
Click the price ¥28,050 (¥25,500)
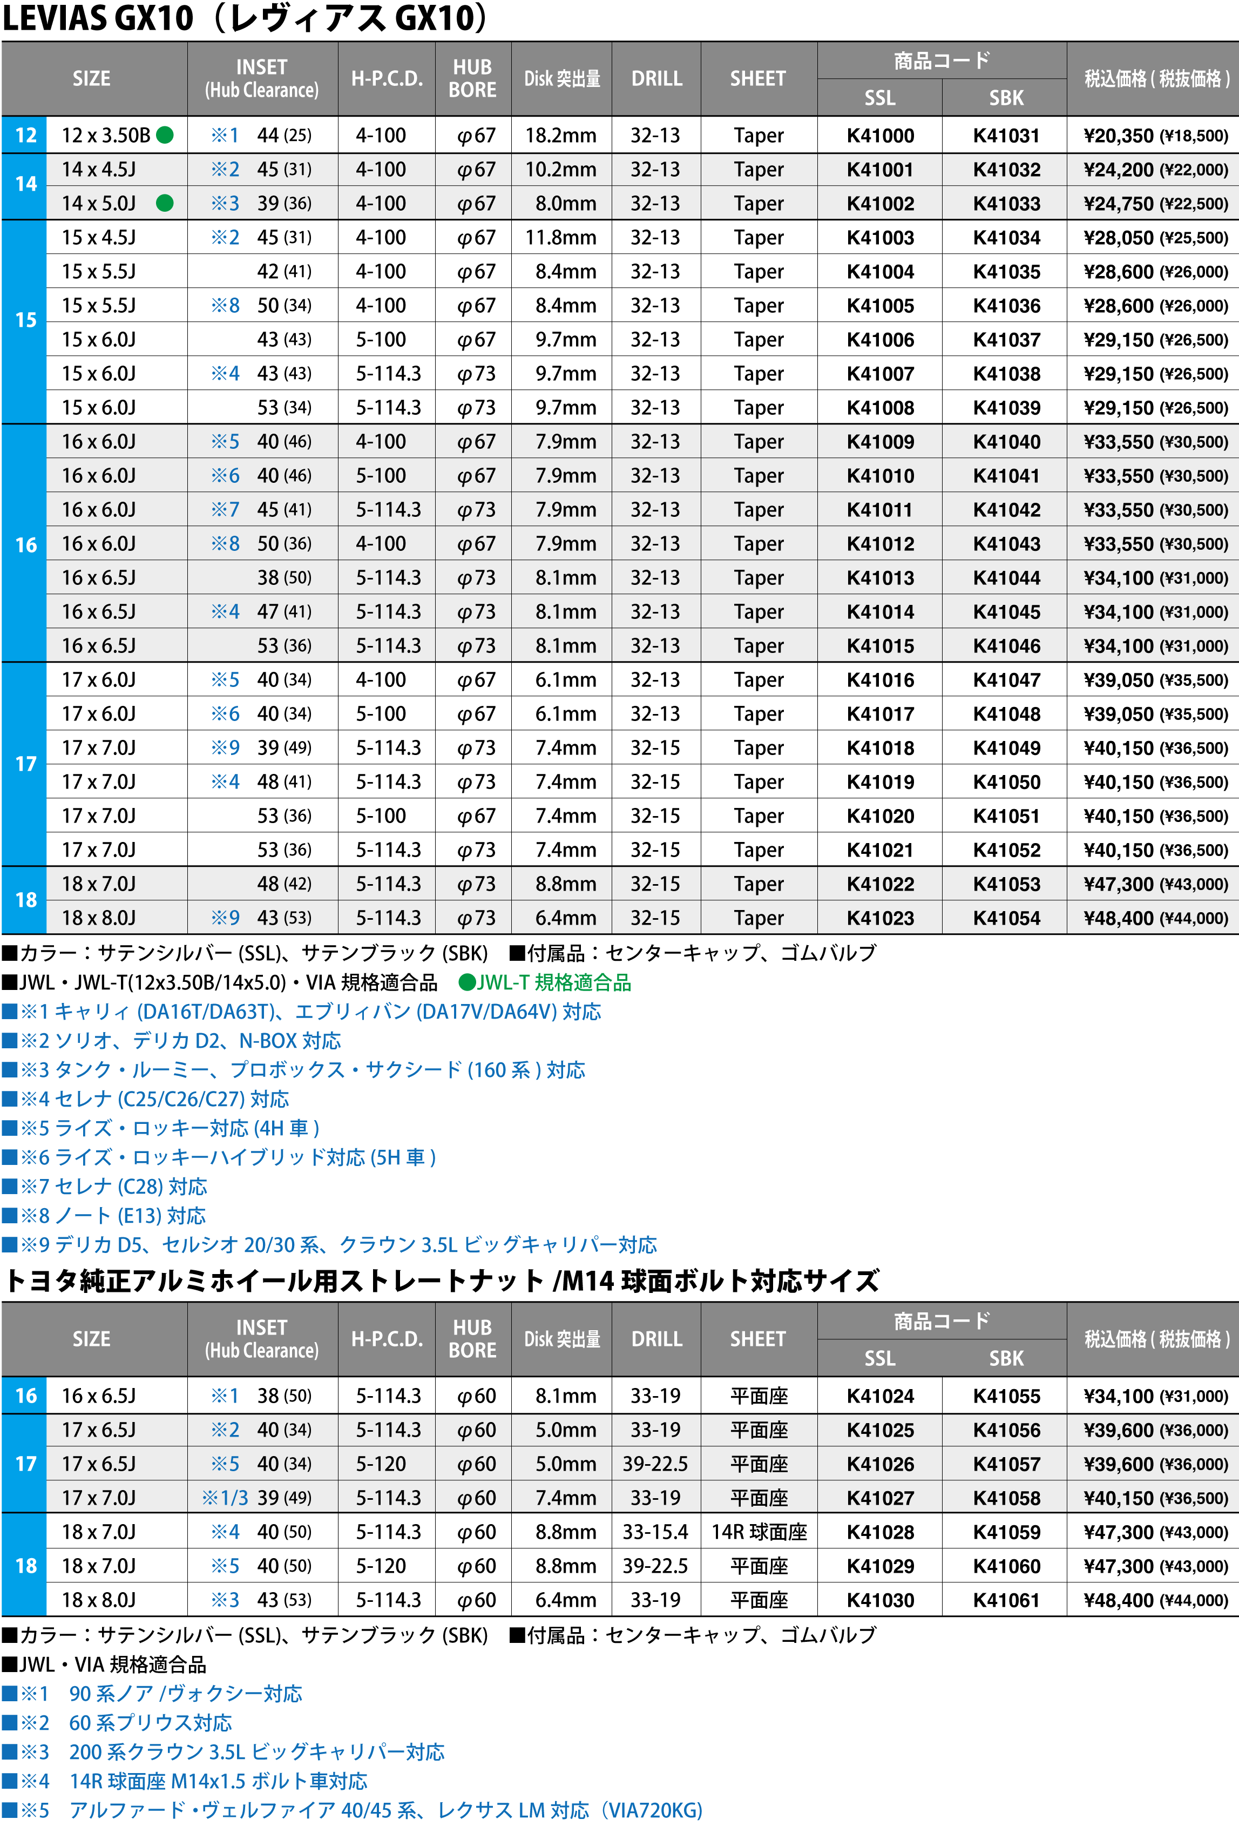(x=1156, y=238)
